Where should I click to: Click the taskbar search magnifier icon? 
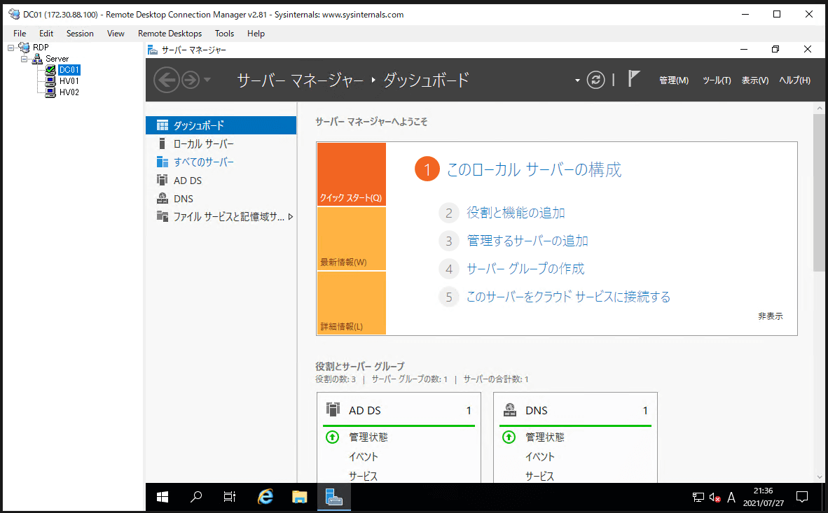click(x=196, y=497)
